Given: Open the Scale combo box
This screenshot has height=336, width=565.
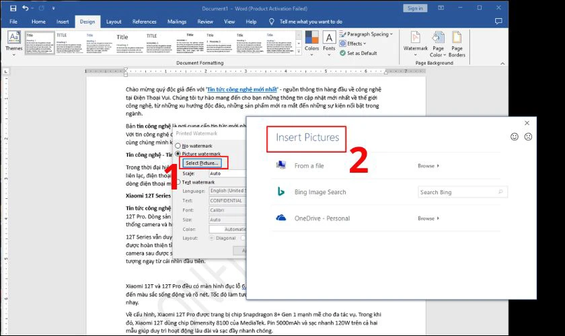Looking at the screenshot, I should 227,173.
